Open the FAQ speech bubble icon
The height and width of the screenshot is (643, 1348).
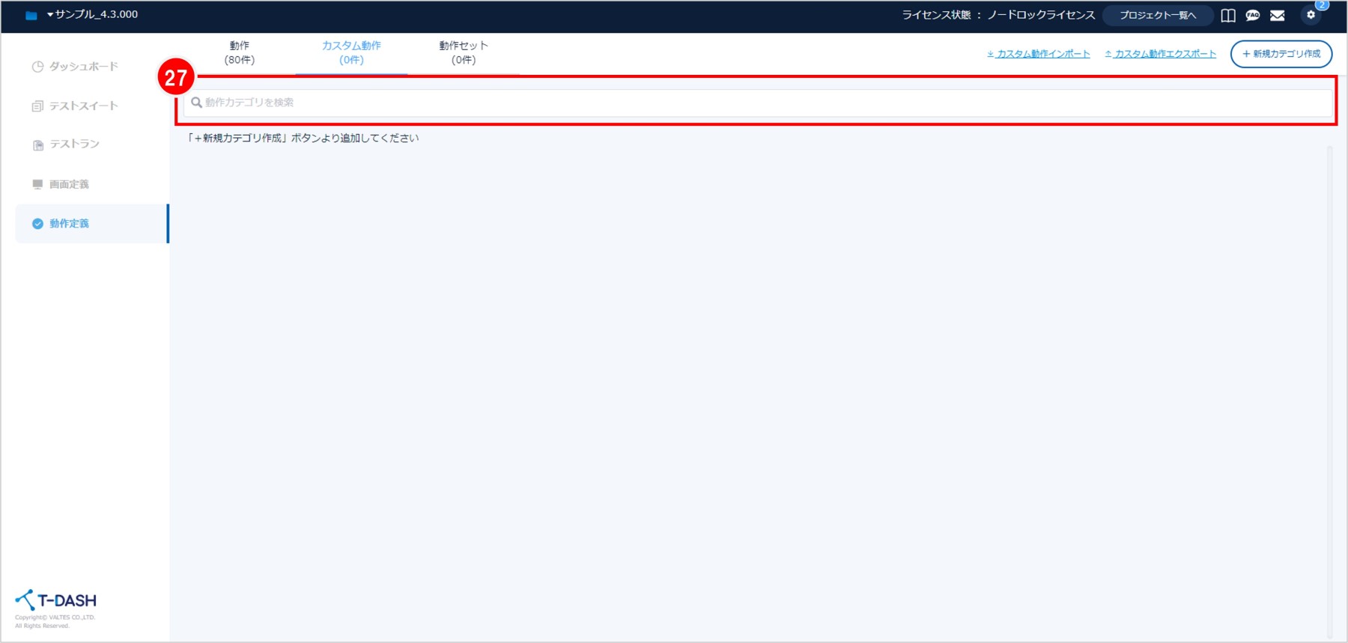tap(1253, 16)
